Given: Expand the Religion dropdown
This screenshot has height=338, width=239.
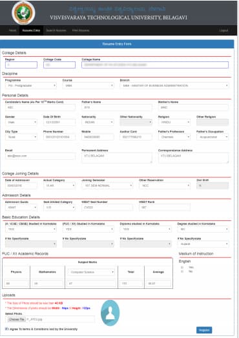Looking at the screenshot, I should (x=174, y=122).
